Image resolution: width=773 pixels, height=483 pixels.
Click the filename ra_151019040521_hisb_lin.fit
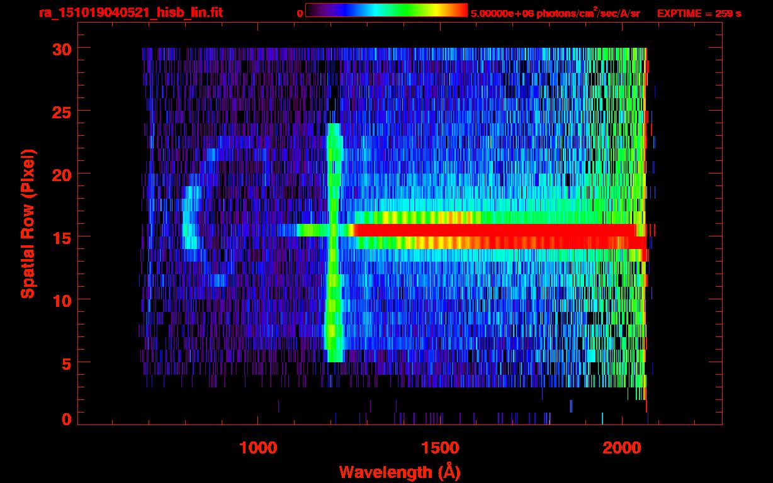(130, 13)
